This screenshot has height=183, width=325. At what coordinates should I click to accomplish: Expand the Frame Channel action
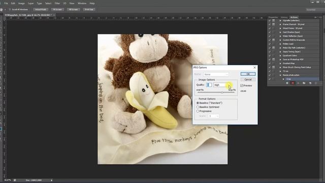pos(280,24)
